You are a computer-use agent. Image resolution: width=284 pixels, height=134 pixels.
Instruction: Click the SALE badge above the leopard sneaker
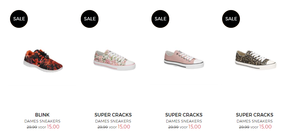pyautogui.click(x=231, y=19)
